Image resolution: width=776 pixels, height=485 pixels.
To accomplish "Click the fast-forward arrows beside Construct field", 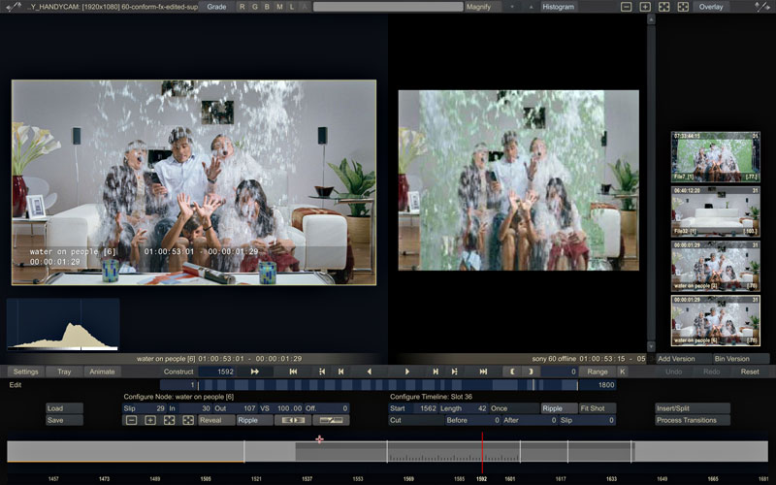I will (x=255, y=372).
